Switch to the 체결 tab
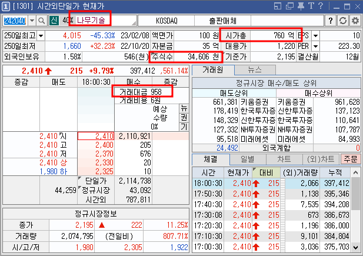 point(211,159)
